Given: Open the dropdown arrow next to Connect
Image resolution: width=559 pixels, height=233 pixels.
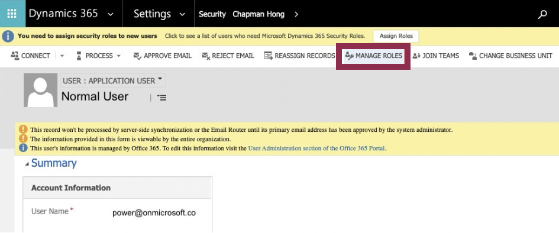Looking at the screenshot, I should pyautogui.click(x=62, y=56).
